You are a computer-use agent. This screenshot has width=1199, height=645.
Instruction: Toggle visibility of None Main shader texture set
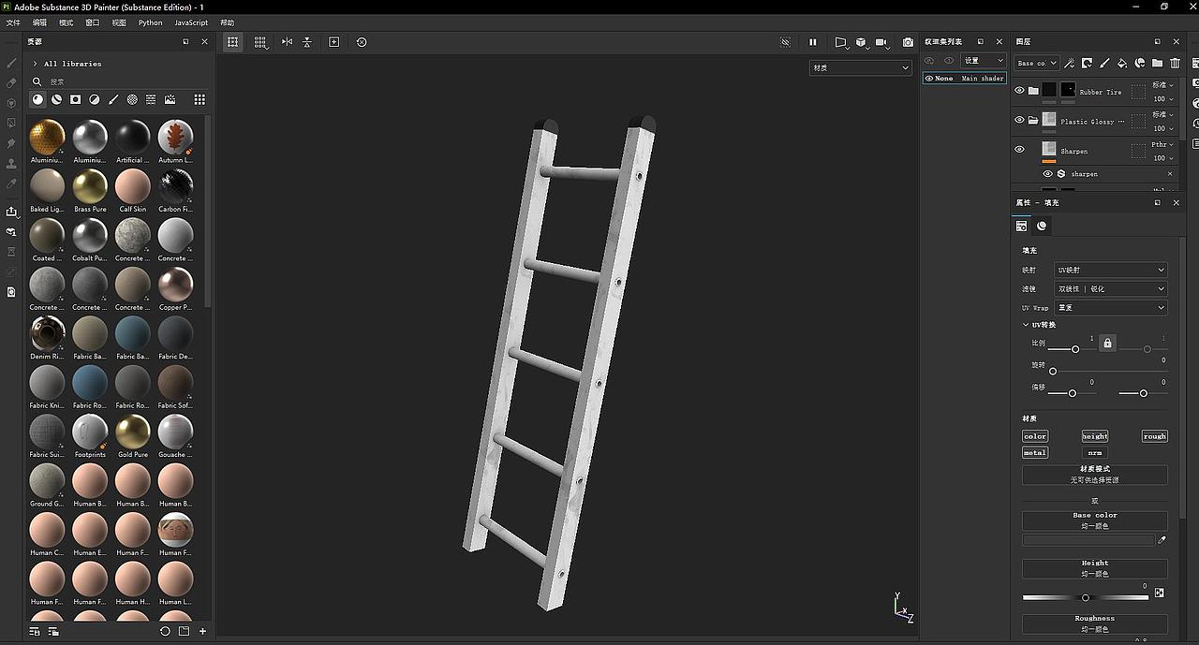pos(929,79)
